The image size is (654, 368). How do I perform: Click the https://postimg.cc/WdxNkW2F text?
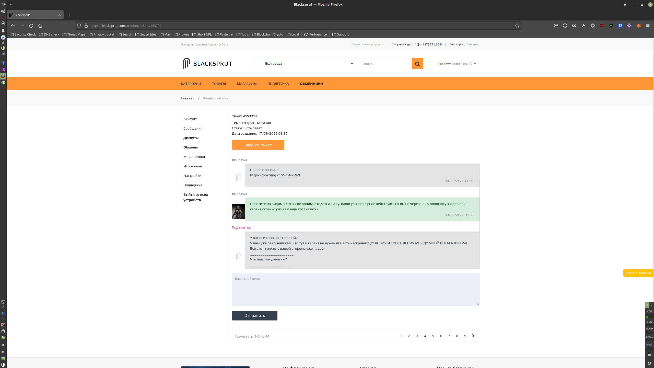tap(275, 175)
